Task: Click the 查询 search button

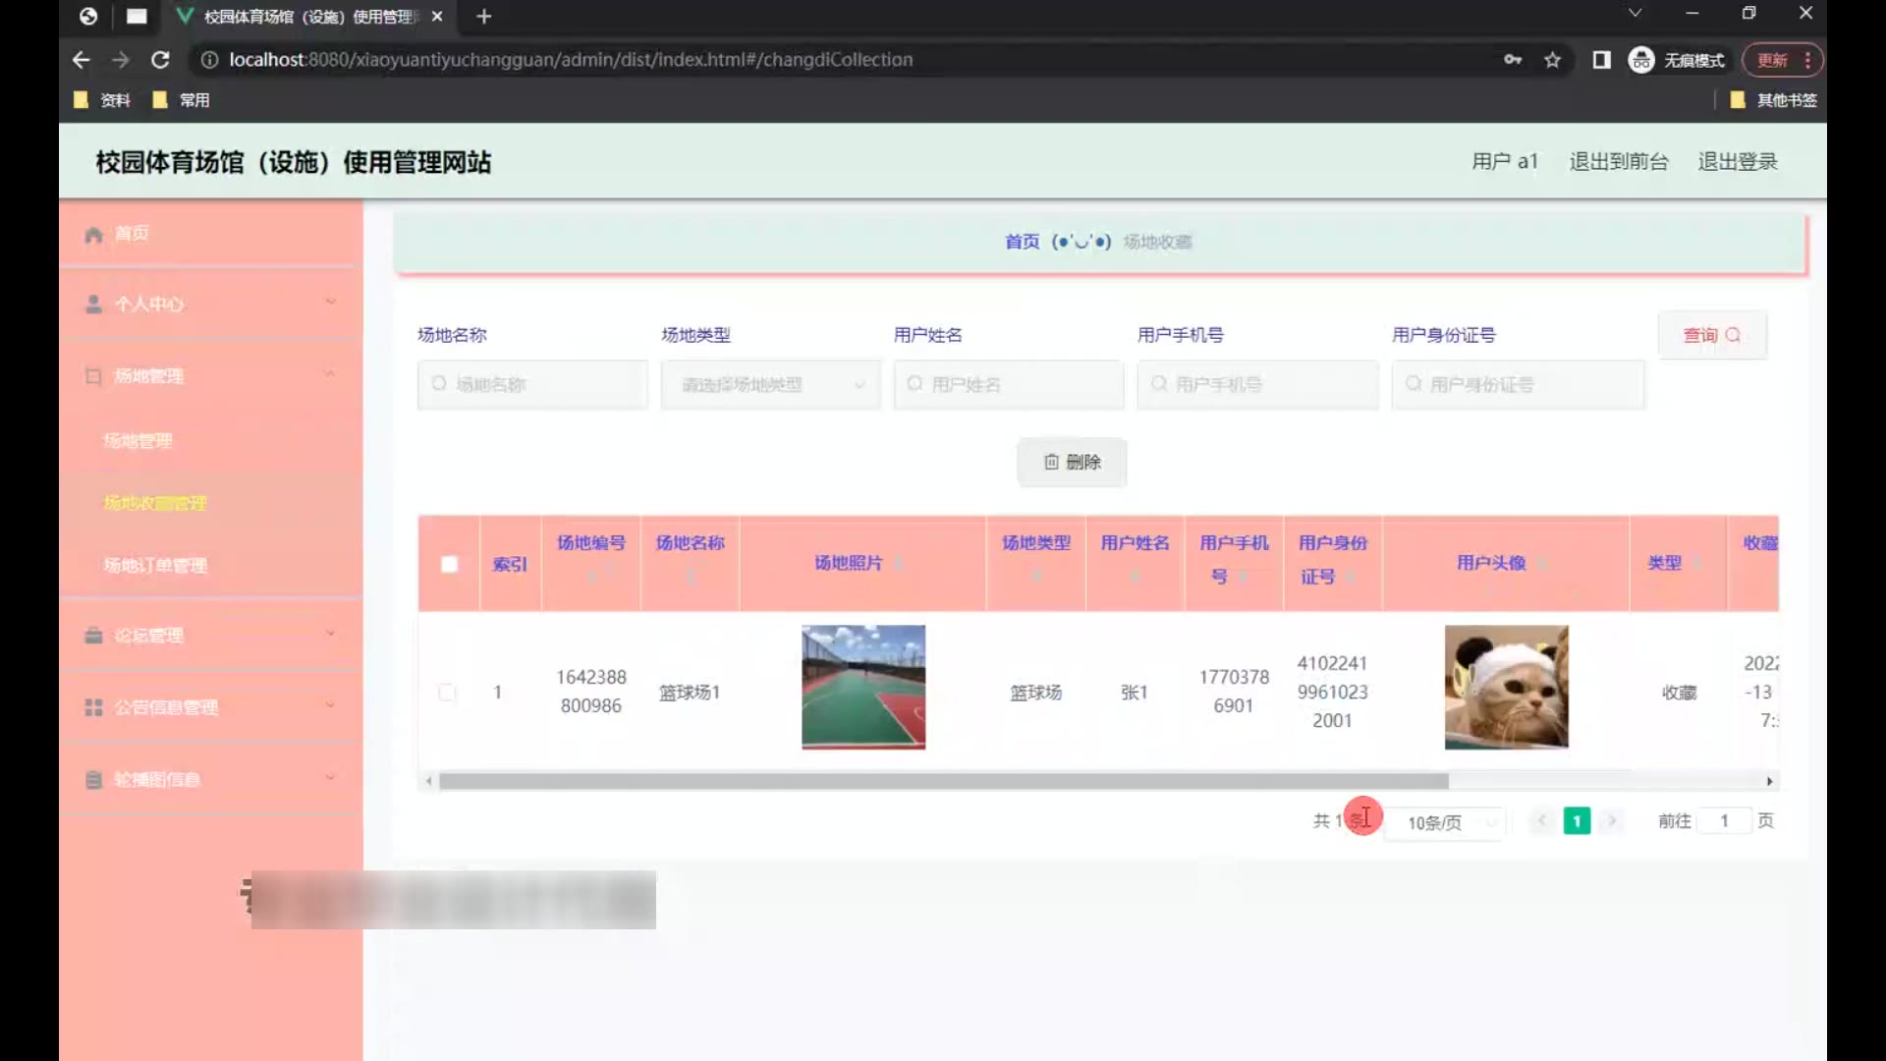Action: pyautogui.click(x=1712, y=335)
